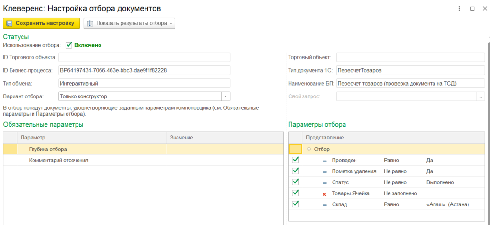Viewport: 490px width, 225px height.
Task: Click the ellipsis button for Свой запрос
Action: tap(480, 96)
